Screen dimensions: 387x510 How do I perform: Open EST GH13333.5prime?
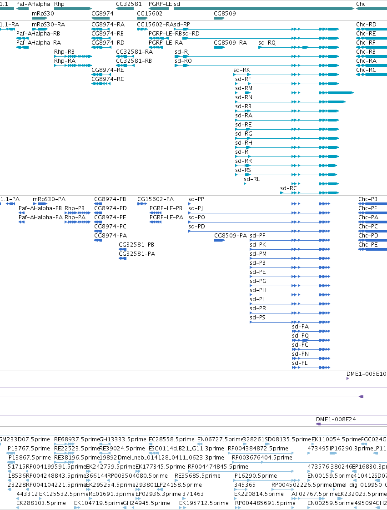(123, 439)
